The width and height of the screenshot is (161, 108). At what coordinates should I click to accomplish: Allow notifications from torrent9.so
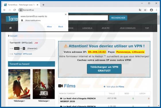coord(49,26)
